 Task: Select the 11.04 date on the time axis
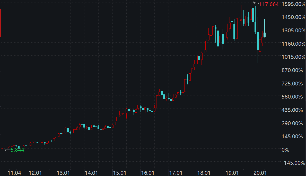coord(14,173)
